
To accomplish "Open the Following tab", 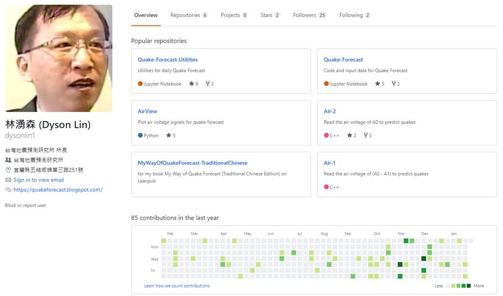I will click(354, 15).
